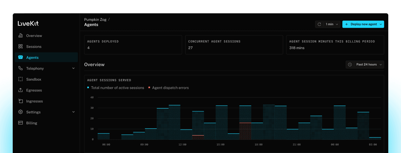Click the Settings label in sidebar
401x153 pixels.
[33, 112]
